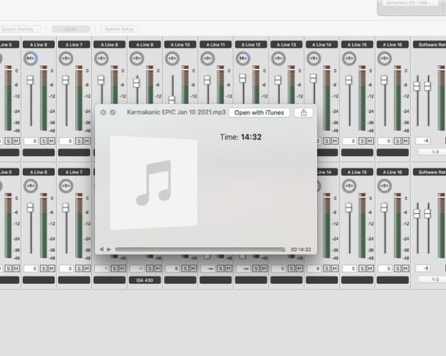Solo A Line 9 ISA 430 channel in lower mixer

coord(150,268)
